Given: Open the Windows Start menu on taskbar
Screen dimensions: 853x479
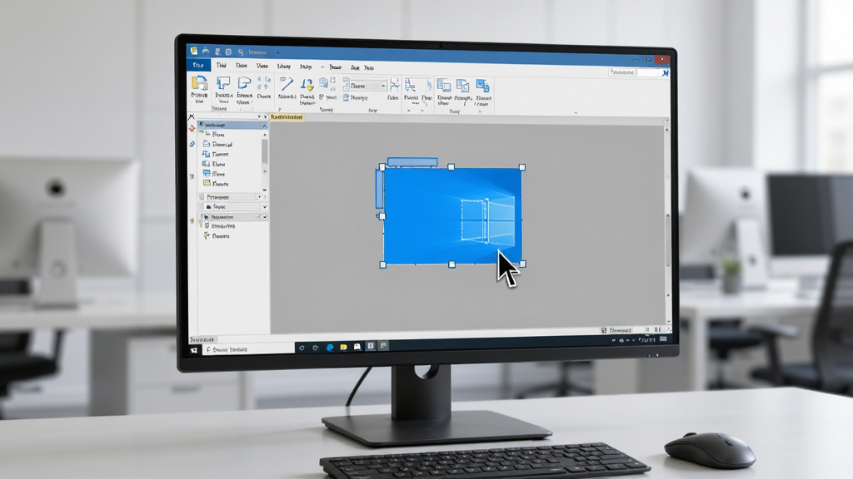Looking at the screenshot, I should [x=193, y=350].
